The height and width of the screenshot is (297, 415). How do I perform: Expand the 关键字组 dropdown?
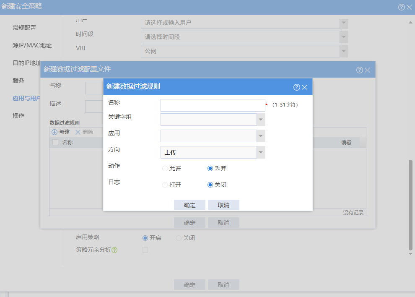coord(261,120)
